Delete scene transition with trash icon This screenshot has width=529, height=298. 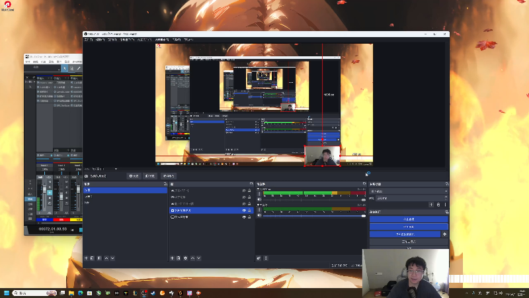[x=438, y=205]
